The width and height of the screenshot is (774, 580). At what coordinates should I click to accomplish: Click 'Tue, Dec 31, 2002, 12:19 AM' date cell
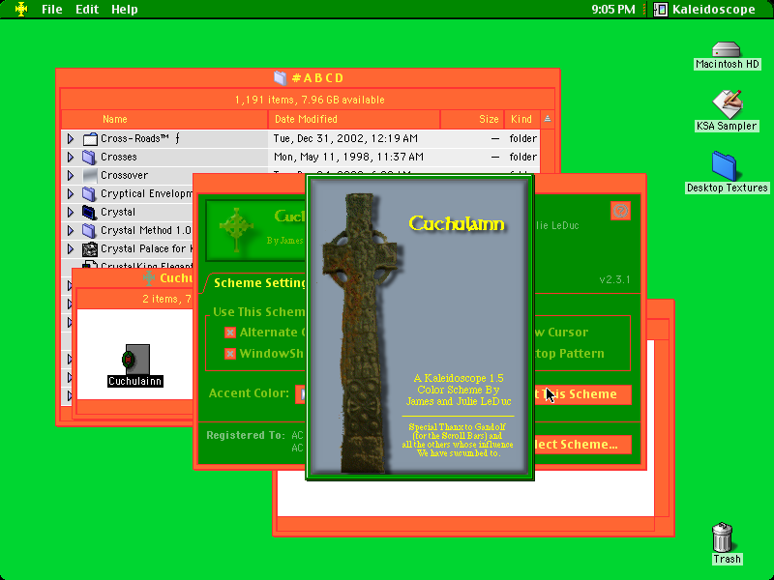pos(345,138)
